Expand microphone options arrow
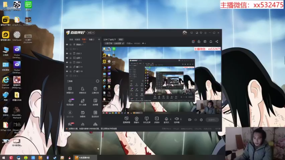 [171, 119]
